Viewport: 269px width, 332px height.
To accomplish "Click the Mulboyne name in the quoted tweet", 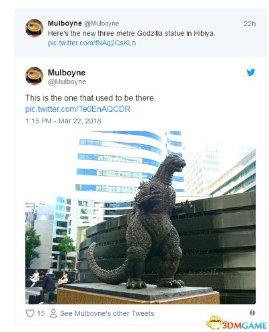I will 65,23.
